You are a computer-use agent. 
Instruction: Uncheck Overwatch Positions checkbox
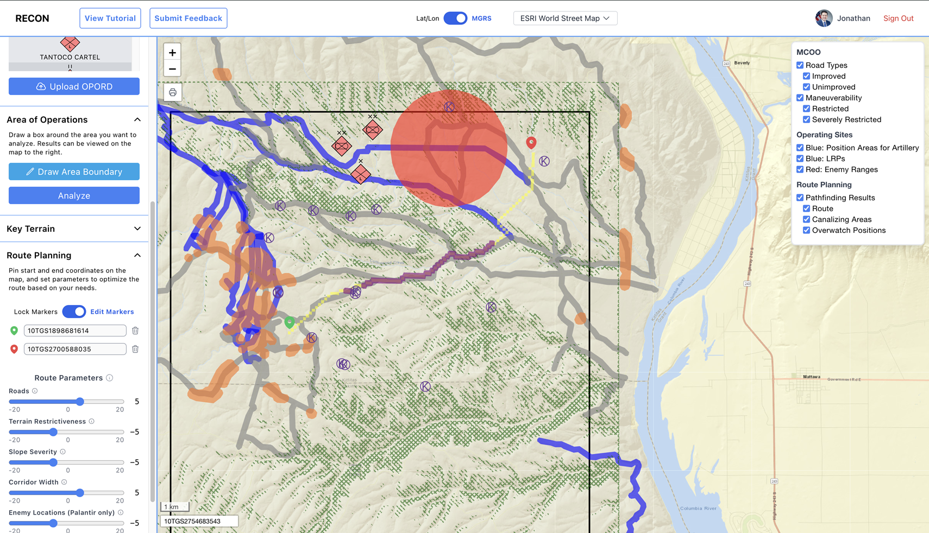click(806, 230)
